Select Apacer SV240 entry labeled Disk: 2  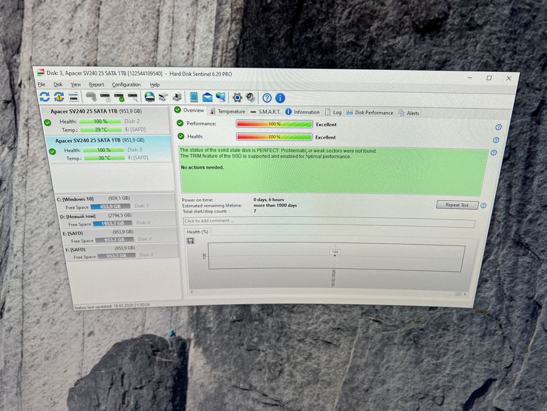106,120
